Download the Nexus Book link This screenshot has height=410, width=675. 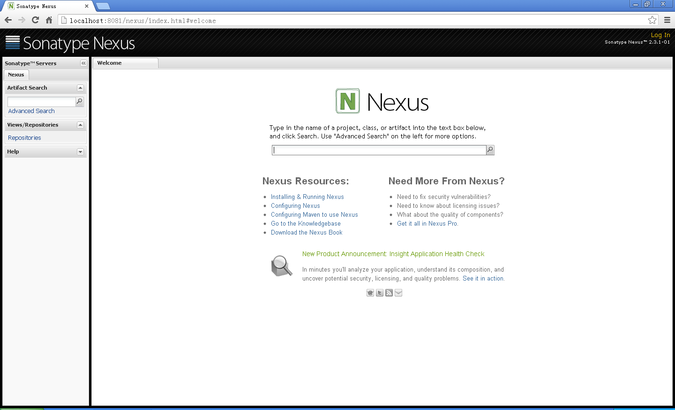click(x=307, y=233)
